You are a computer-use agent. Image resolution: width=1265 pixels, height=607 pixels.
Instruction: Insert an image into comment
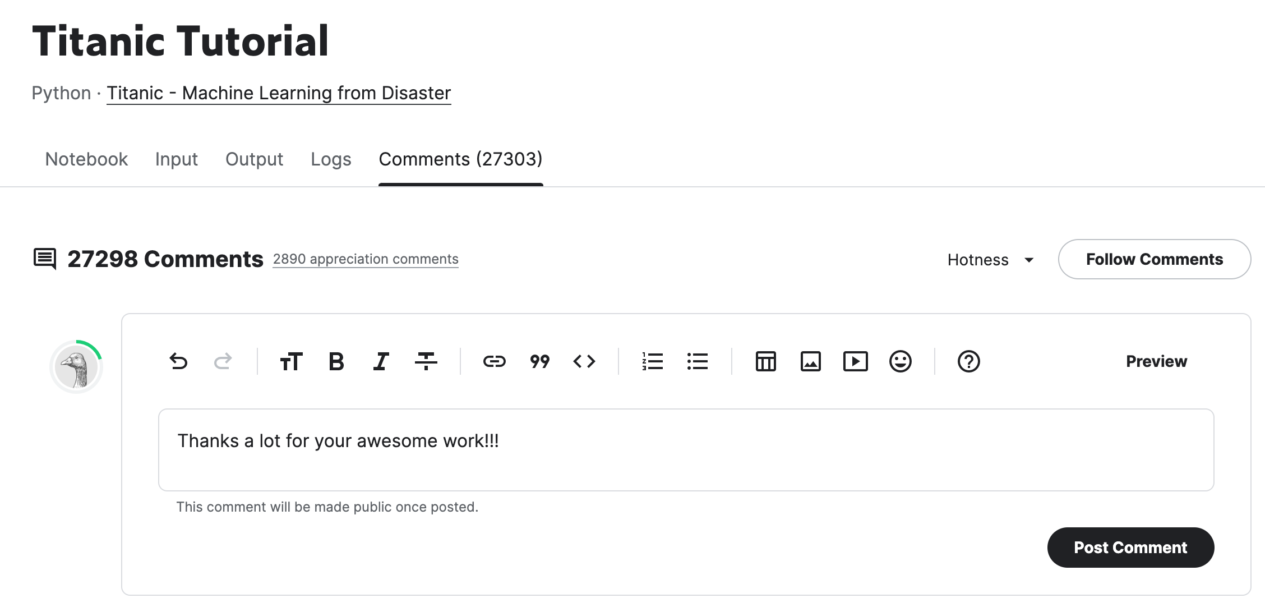click(x=811, y=361)
